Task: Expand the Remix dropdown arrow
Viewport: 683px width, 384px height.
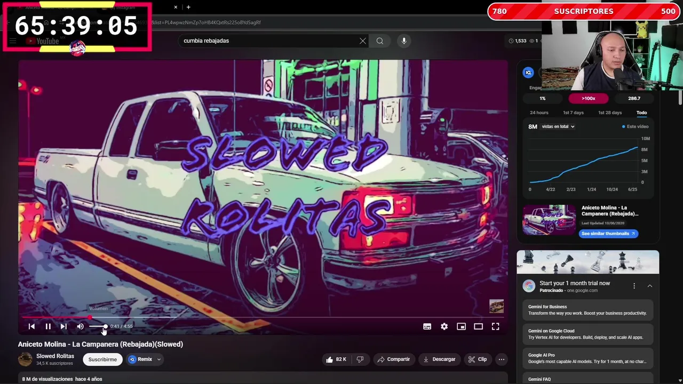Action: (x=158, y=359)
